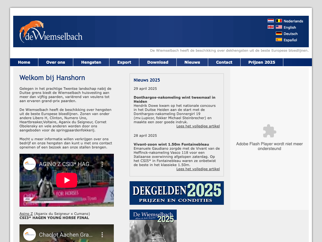Go to the Prijzen 2025 menu item
This screenshot has height=242, width=322.
262,62
